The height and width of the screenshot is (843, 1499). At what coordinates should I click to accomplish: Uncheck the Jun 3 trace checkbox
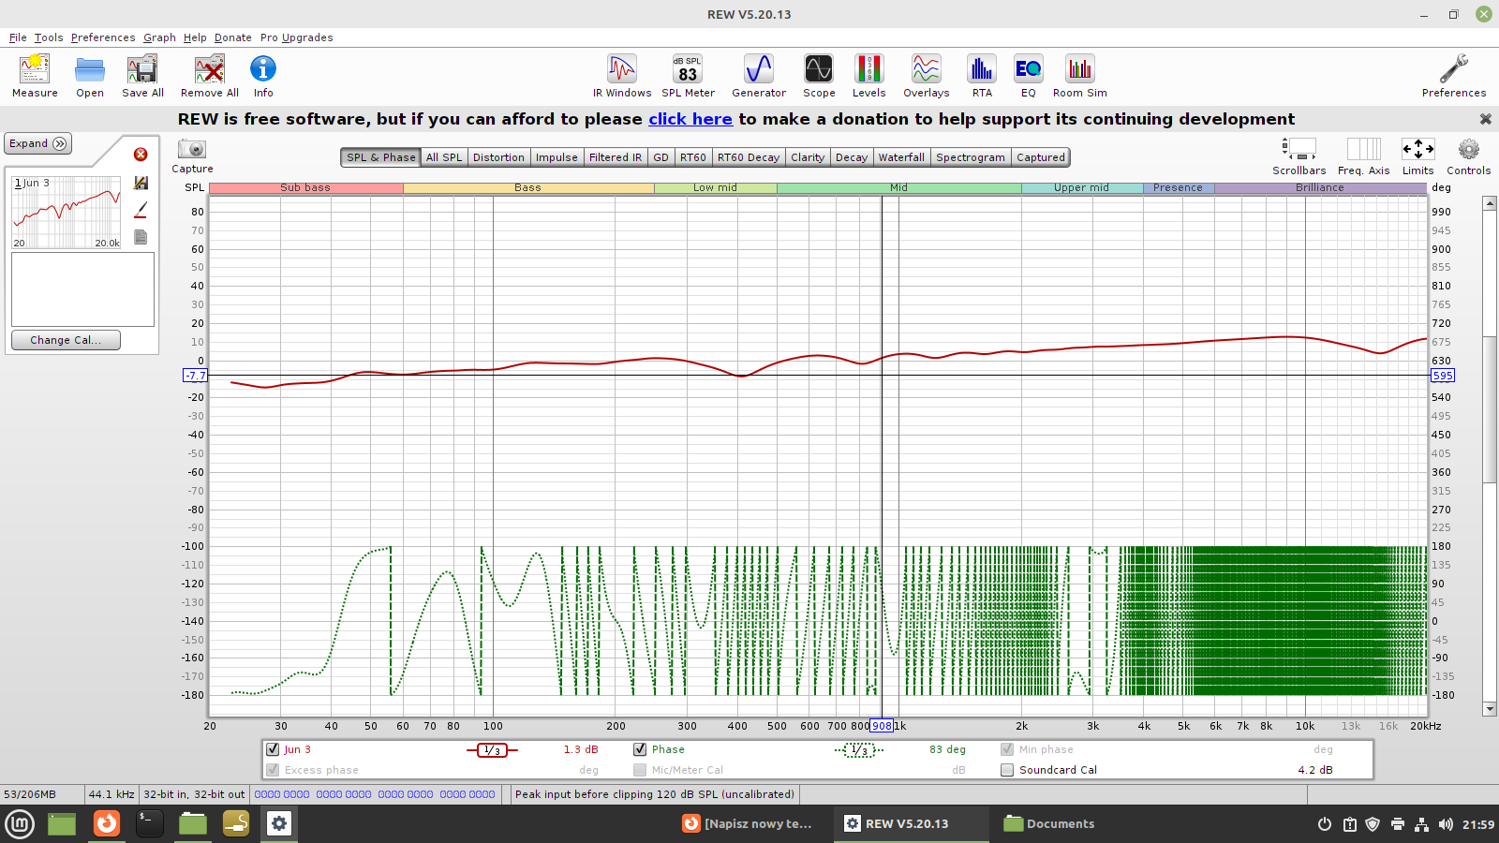coord(273,749)
